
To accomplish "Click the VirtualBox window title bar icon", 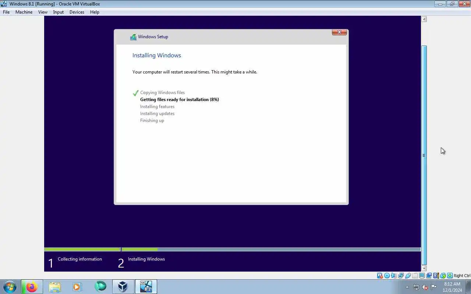I will click(x=4, y=4).
